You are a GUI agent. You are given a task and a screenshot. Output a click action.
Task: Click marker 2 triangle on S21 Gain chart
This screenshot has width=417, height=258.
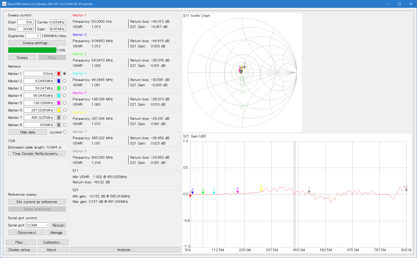point(192,193)
